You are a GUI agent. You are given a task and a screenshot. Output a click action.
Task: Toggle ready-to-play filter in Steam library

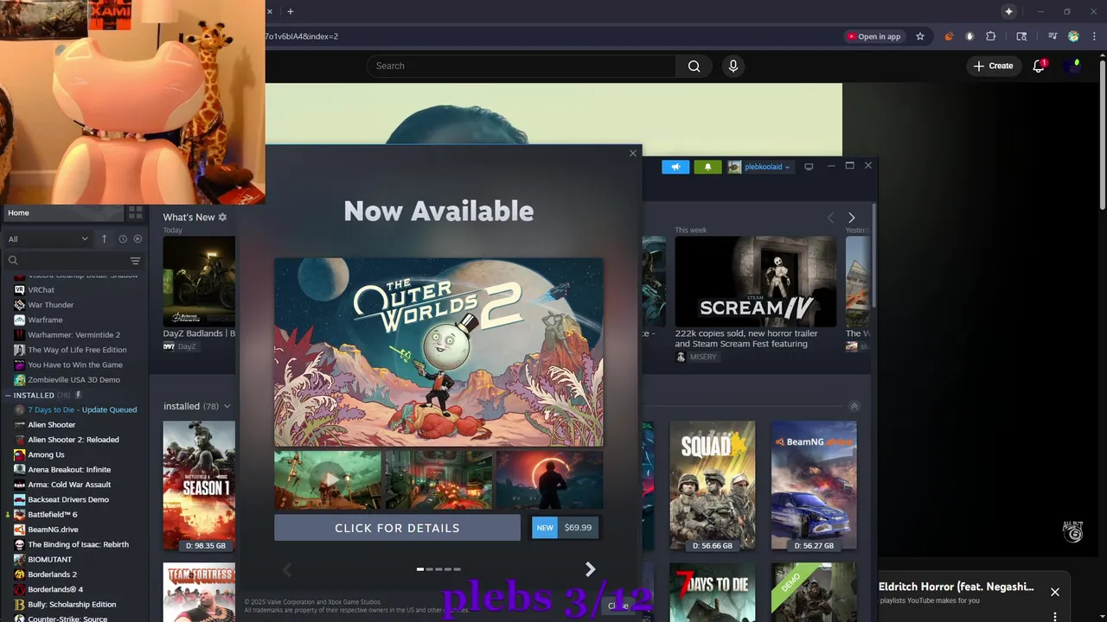(138, 239)
